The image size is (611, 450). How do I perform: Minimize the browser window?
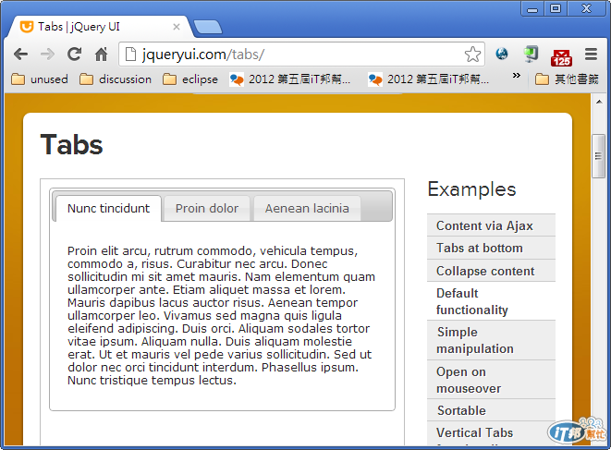point(532,9)
